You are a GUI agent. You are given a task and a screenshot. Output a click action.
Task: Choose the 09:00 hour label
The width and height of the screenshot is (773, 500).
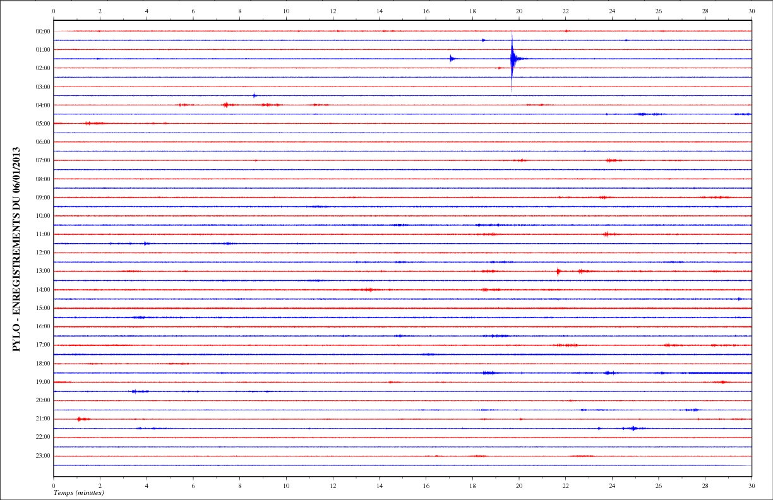(44, 198)
